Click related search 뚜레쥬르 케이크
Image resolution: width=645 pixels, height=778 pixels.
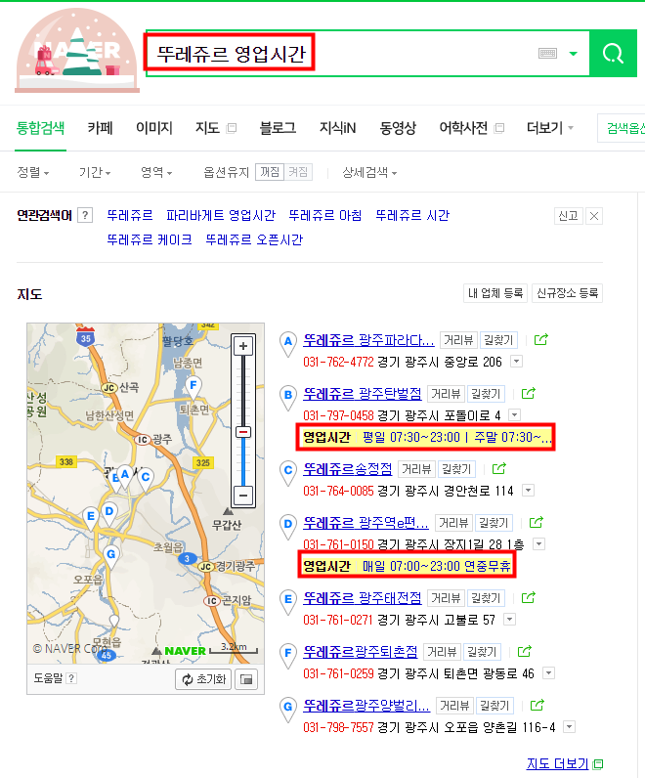click(x=150, y=239)
